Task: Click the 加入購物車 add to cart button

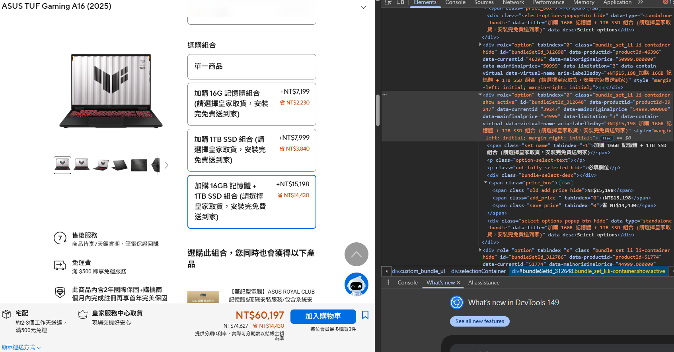Action: [323, 317]
